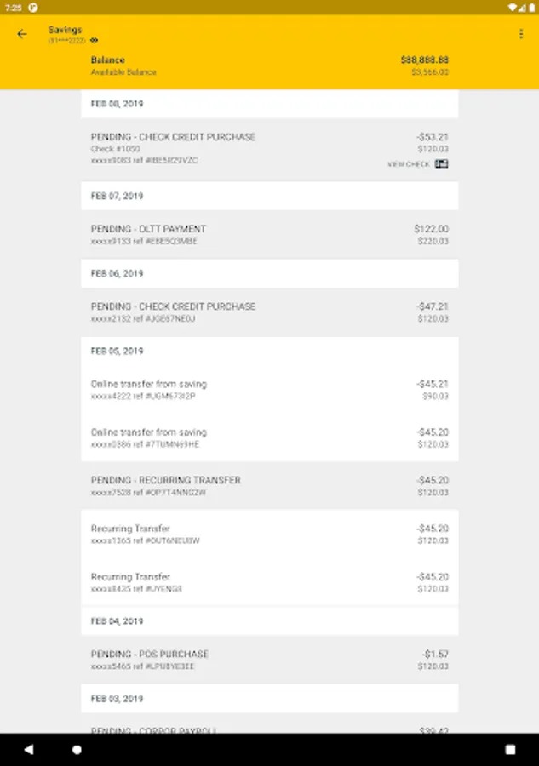Open the three-dot overflow menu
This screenshot has width=539, height=766.
click(x=521, y=34)
